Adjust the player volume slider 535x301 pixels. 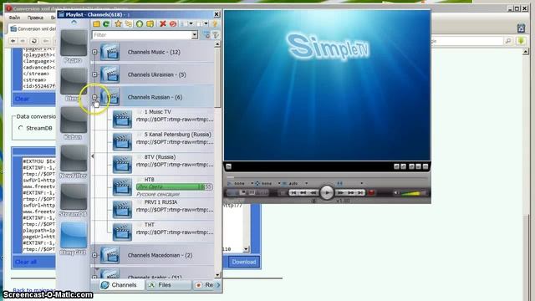(414, 193)
